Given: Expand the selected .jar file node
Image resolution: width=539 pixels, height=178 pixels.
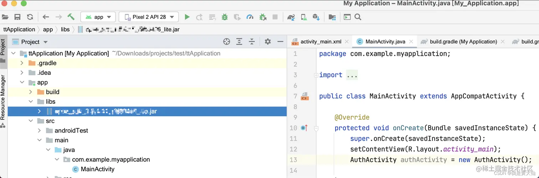Looking at the screenshot, I should [39, 111].
